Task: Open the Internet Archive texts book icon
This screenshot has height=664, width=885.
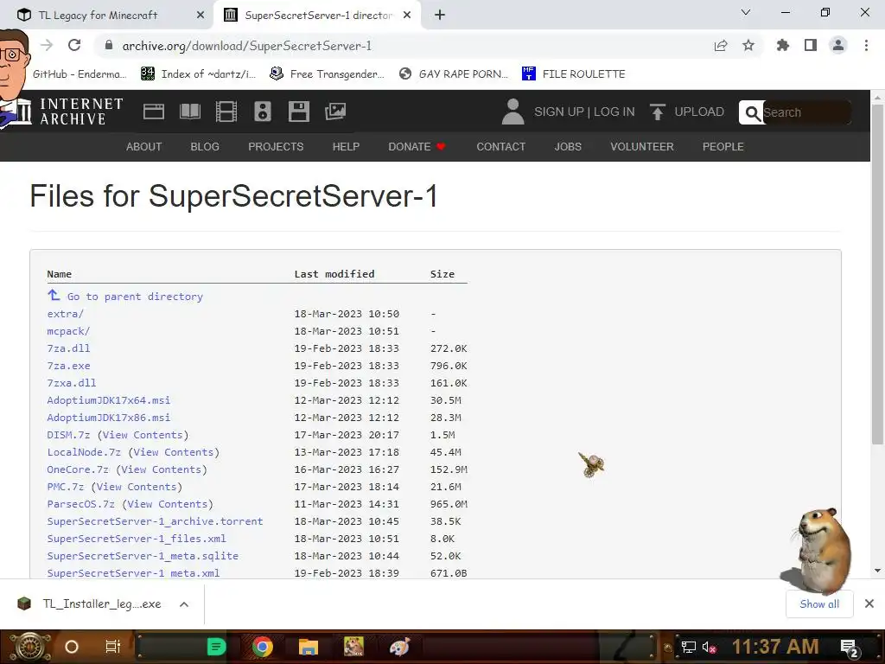Action: pyautogui.click(x=189, y=112)
